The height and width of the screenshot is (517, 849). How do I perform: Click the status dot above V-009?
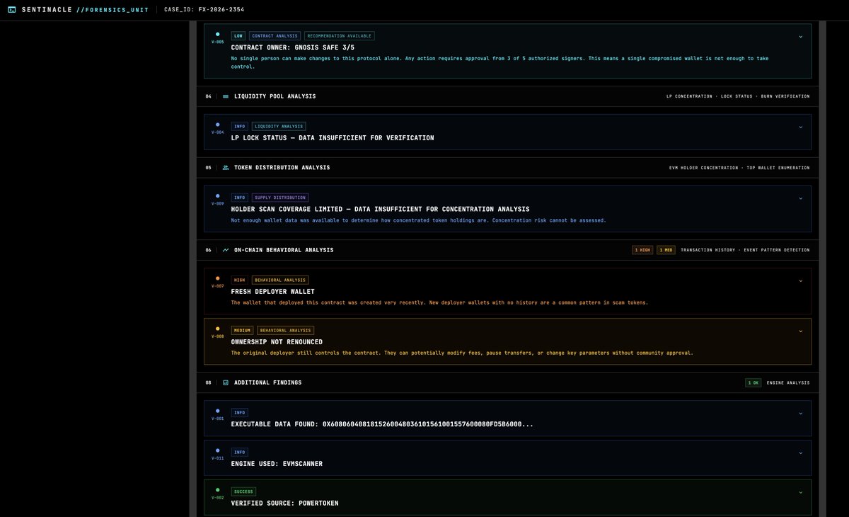click(x=217, y=196)
